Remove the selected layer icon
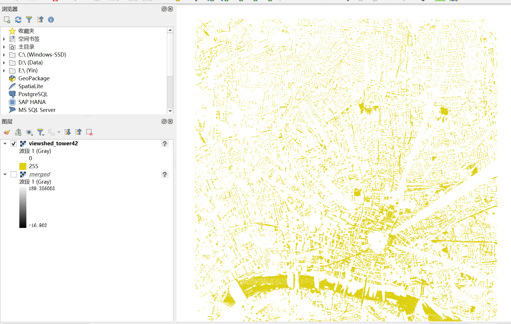This screenshot has height=324, width=511. (x=89, y=132)
